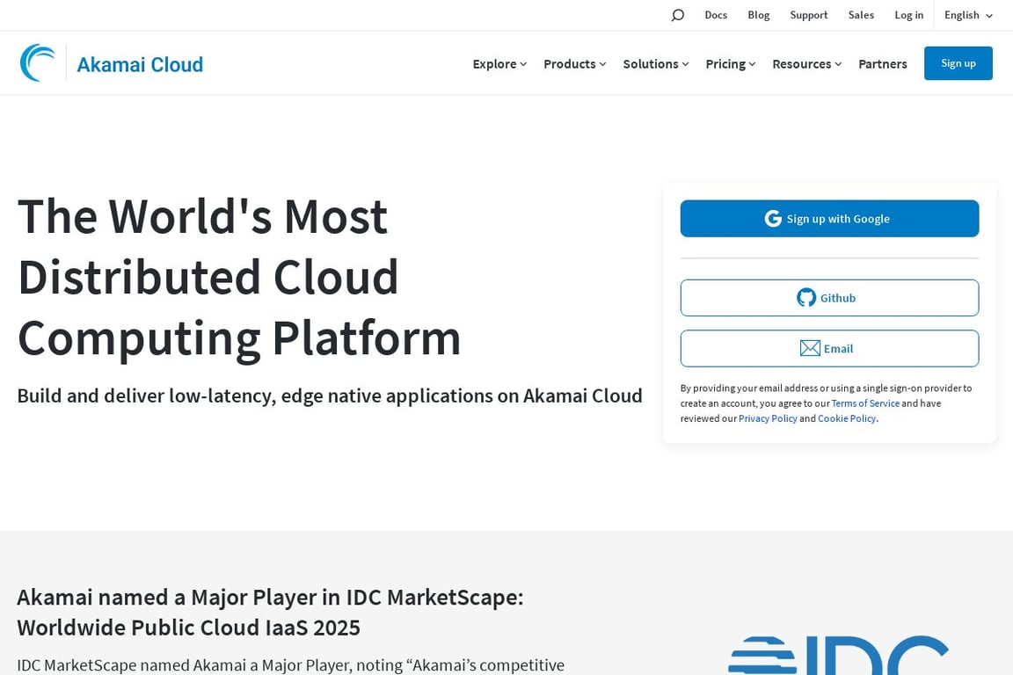This screenshot has width=1013, height=675.
Task: Click the Email envelope icon
Action: tap(810, 348)
